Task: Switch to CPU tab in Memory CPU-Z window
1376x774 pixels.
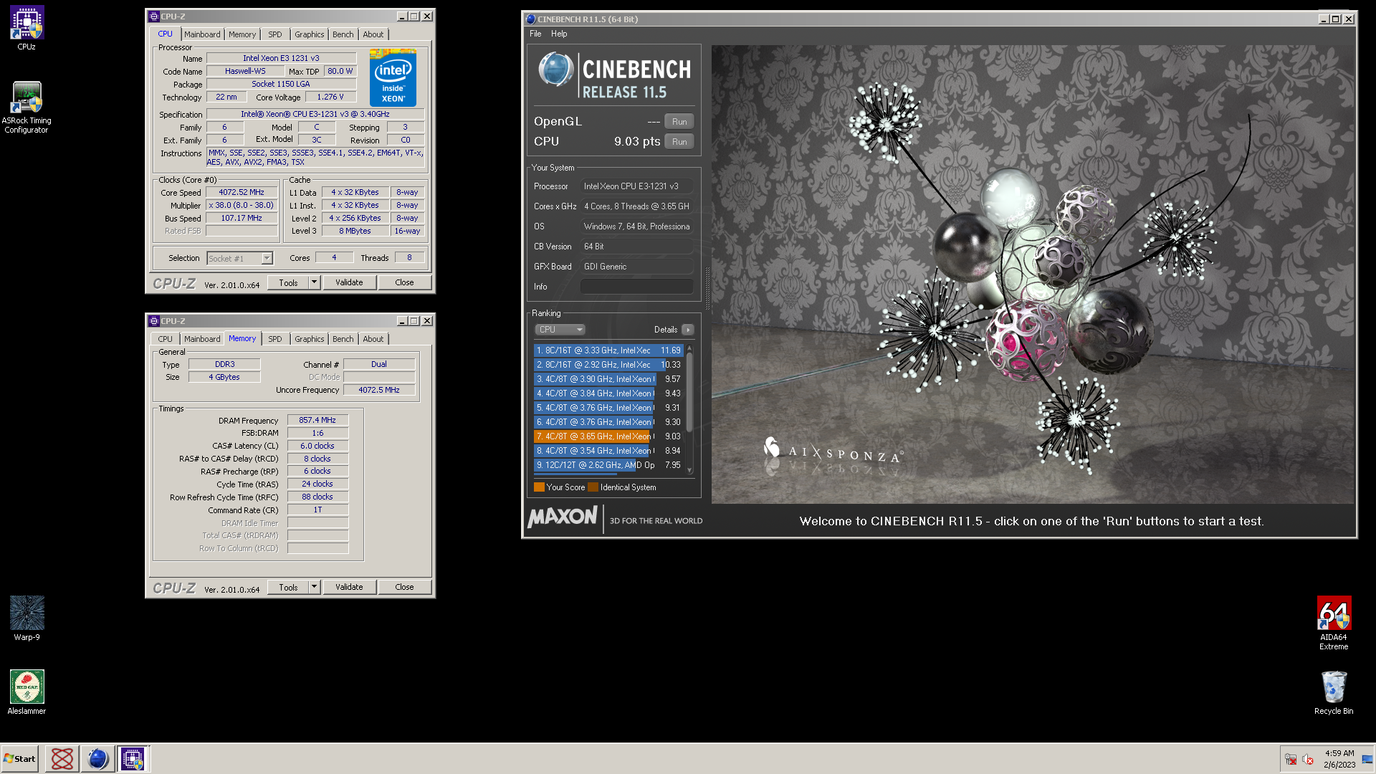Action: click(165, 339)
